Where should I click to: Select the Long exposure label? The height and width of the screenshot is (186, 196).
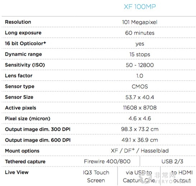point(23,33)
